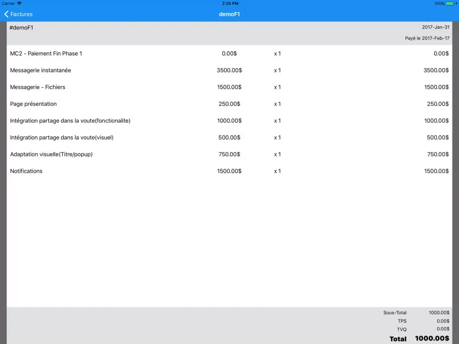
Task: Tap the 500.00$ unit price
Action: point(229,137)
